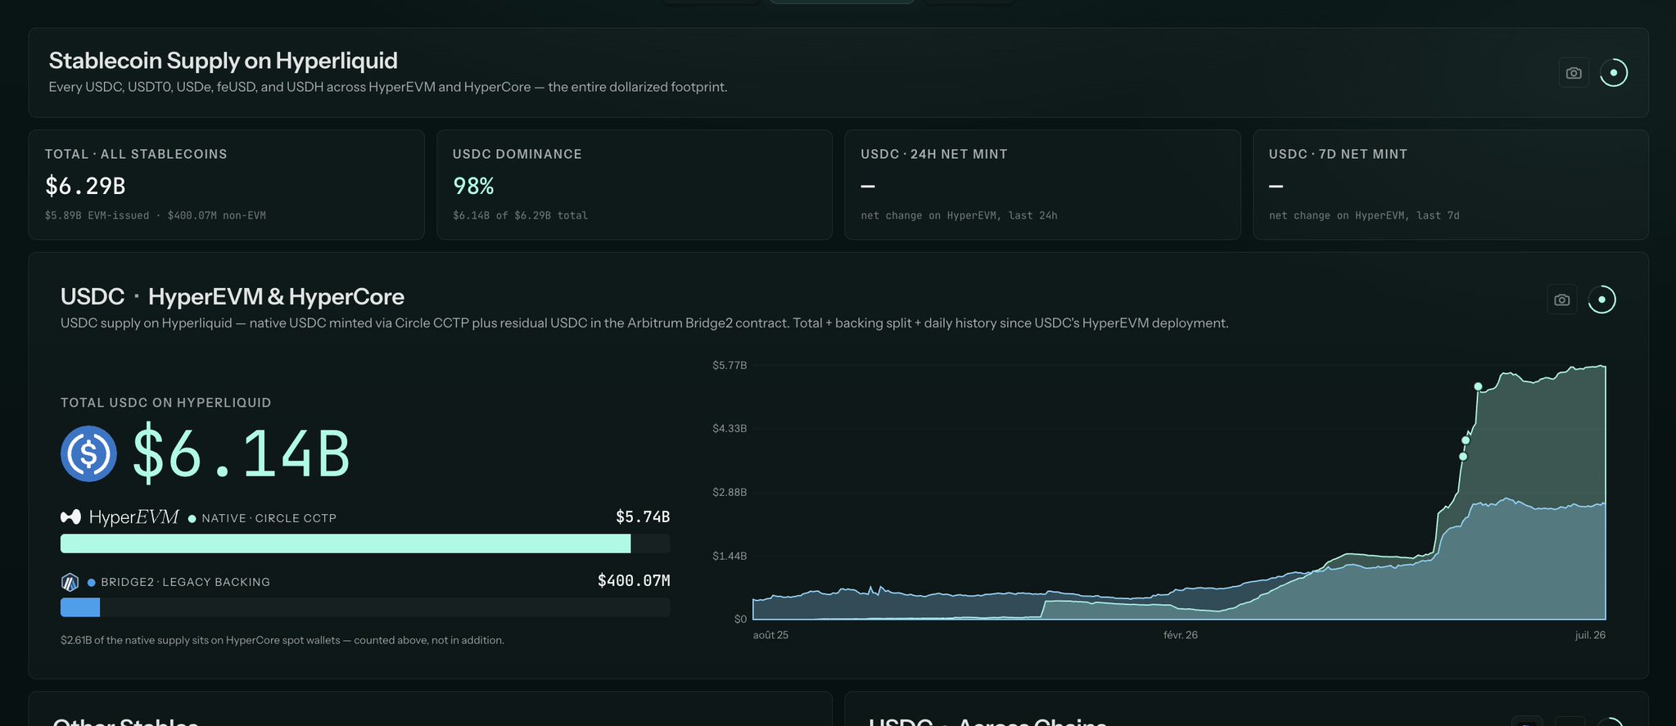1676x726 pixels.
Task: Click the $6.29B total stablecoins value
Action: pyautogui.click(x=85, y=187)
